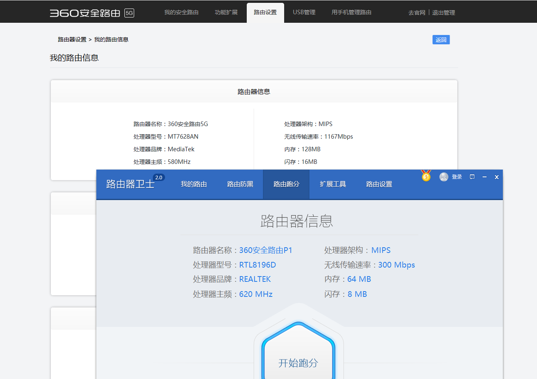Switch to 路由防黑 tab
The height and width of the screenshot is (379, 537).
[240, 184]
